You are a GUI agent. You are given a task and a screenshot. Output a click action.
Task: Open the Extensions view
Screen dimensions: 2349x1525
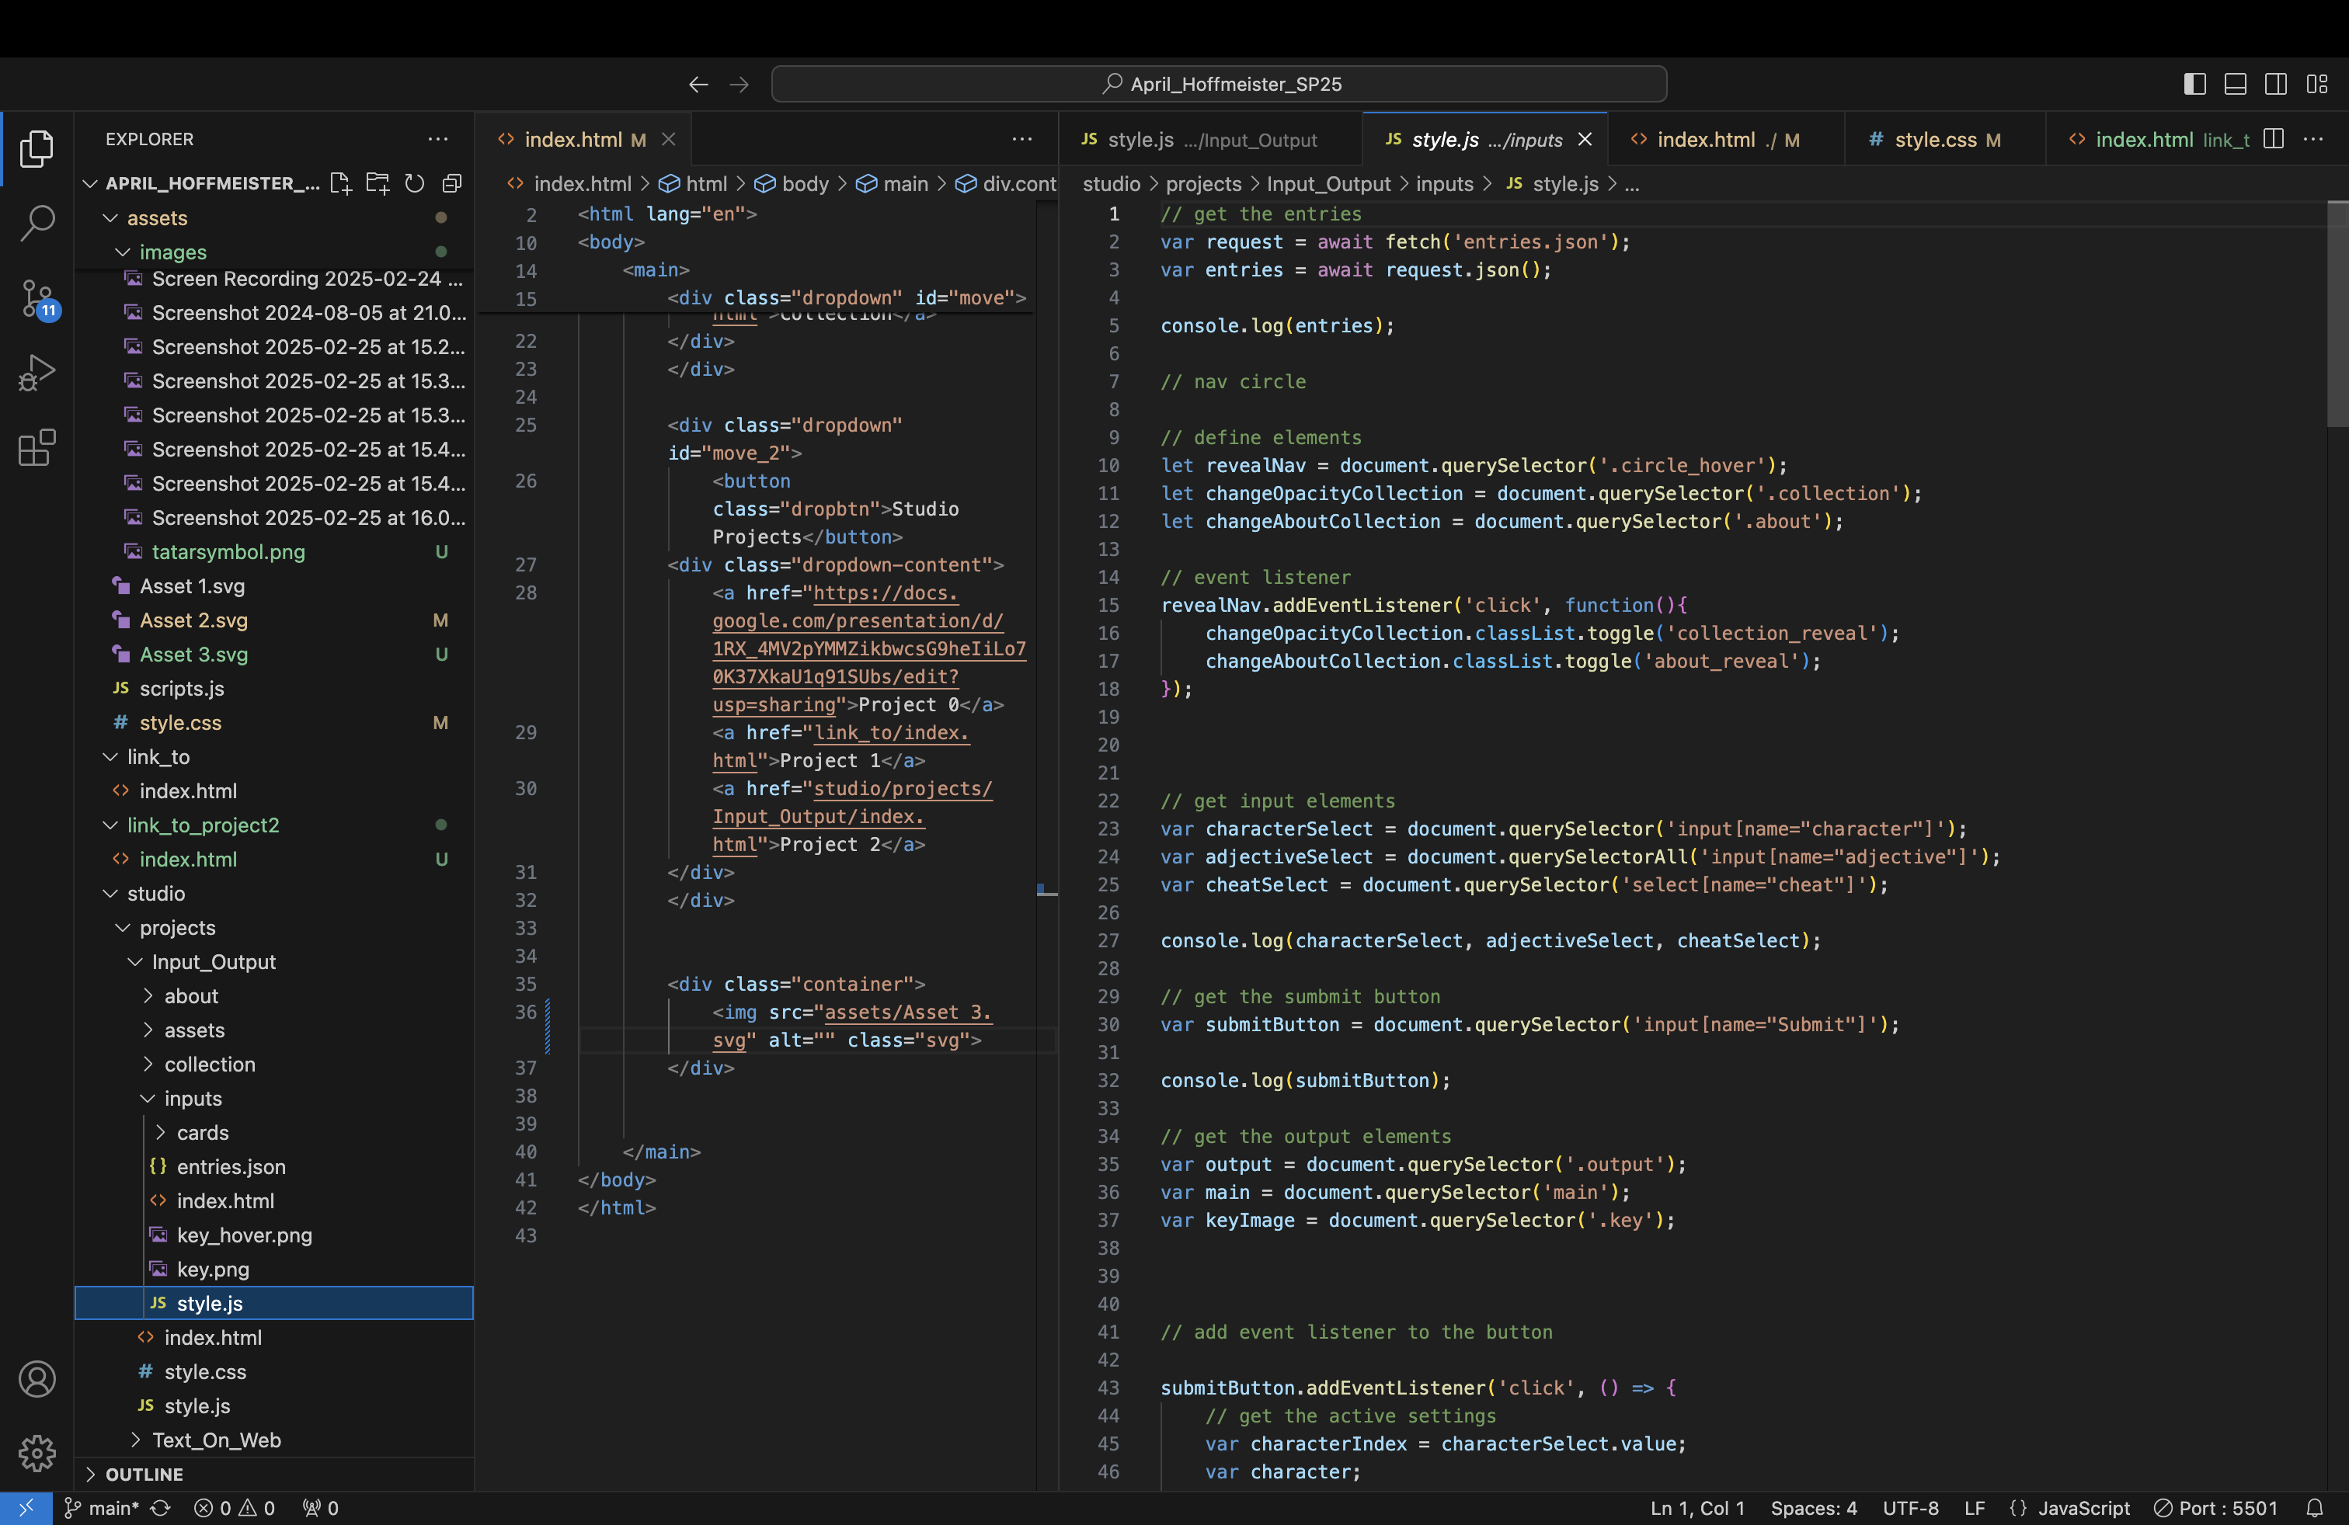tap(37, 448)
